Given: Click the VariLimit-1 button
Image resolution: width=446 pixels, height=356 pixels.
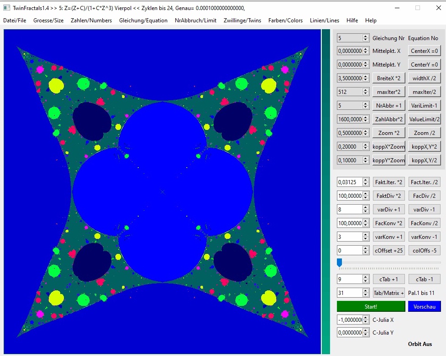Looking at the screenshot, I should [x=425, y=105].
